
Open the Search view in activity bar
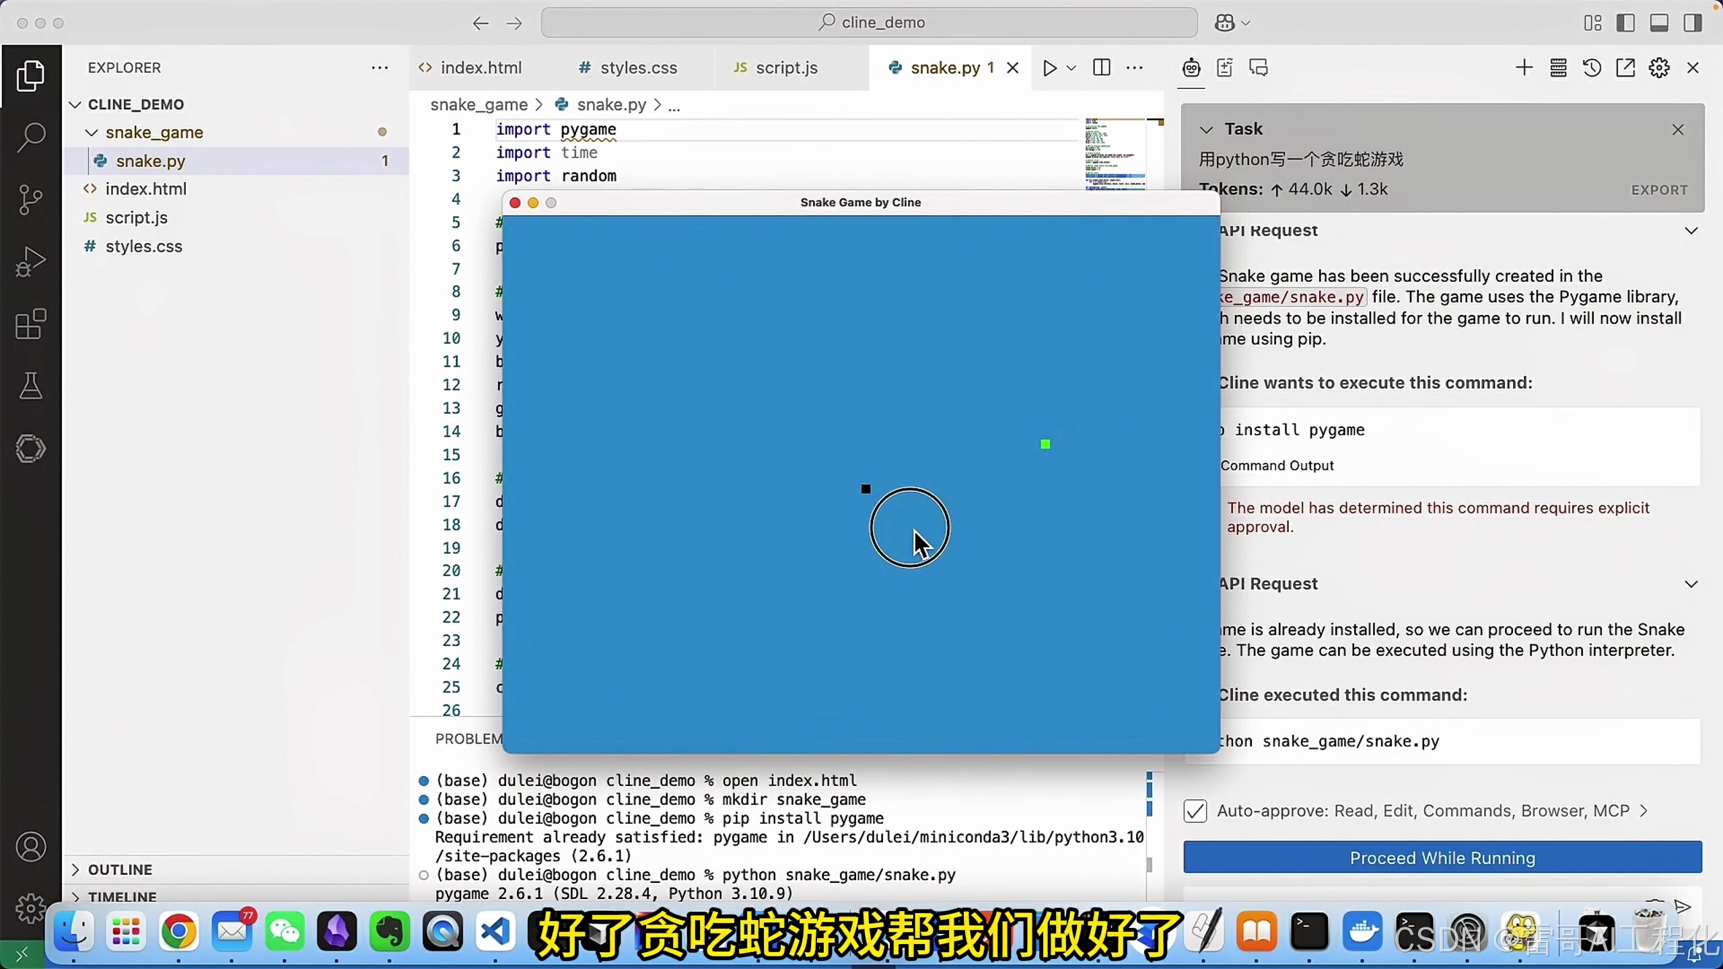(x=30, y=137)
